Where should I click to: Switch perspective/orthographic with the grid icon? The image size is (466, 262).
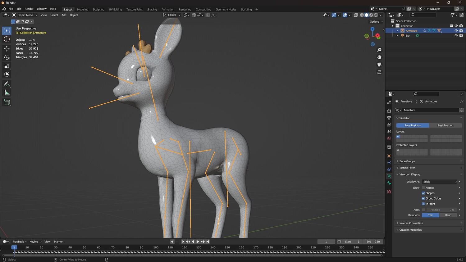point(379,72)
